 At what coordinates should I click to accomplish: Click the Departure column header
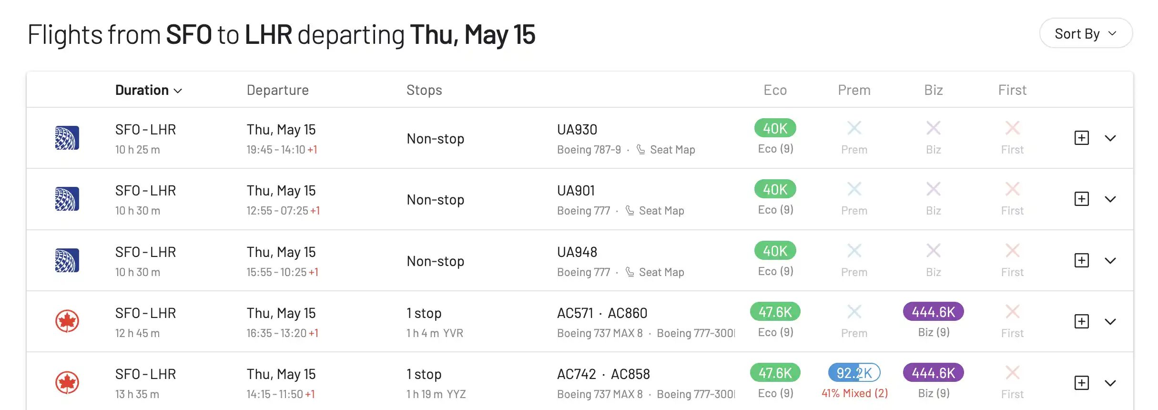277,90
